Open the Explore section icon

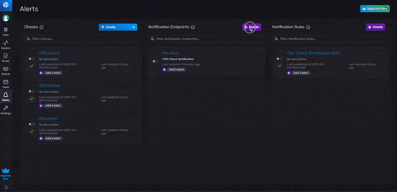(x=6, y=44)
